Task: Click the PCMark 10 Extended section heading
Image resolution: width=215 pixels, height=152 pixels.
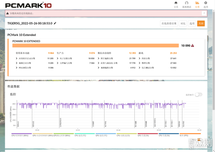Action: (21, 35)
